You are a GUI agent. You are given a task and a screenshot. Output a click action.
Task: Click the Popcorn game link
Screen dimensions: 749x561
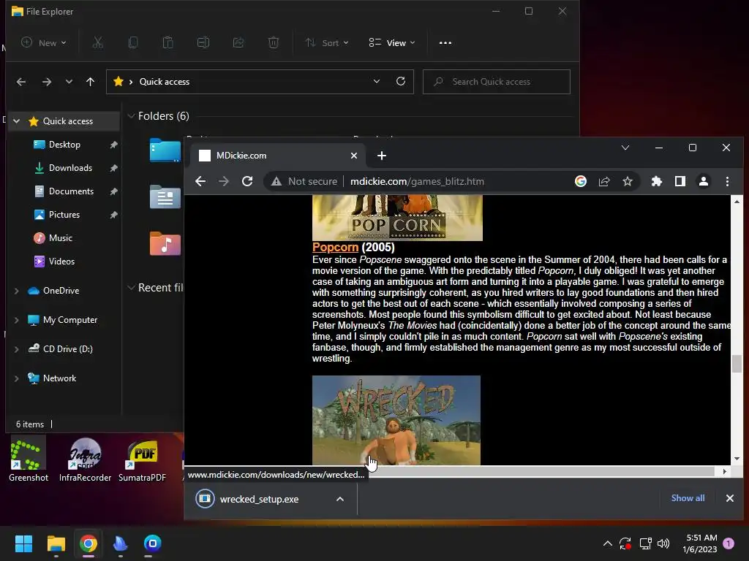click(x=335, y=247)
